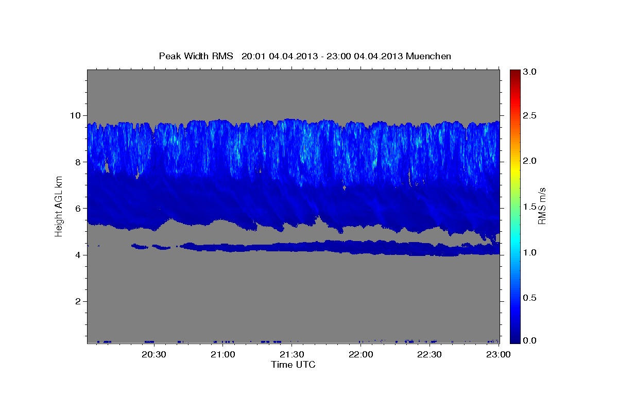
Task: Click the 'Time UTC' axis title
Action: (x=293, y=365)
